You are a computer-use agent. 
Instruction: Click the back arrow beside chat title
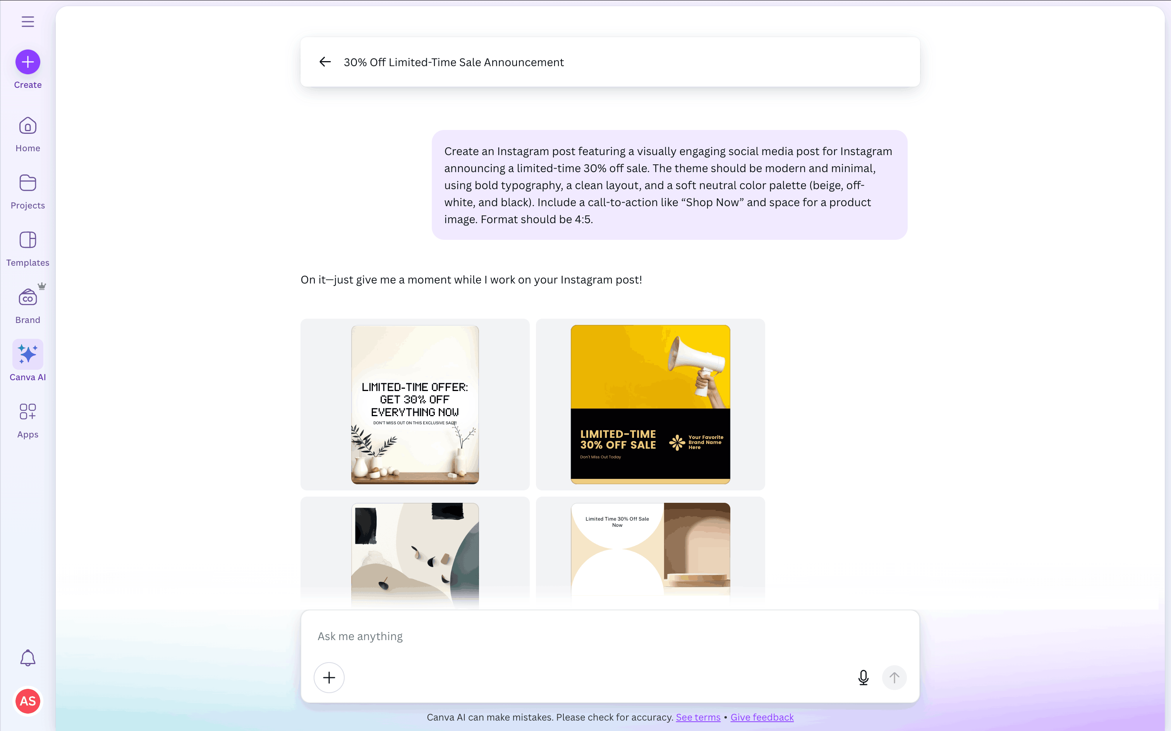[x=325, y=62]
